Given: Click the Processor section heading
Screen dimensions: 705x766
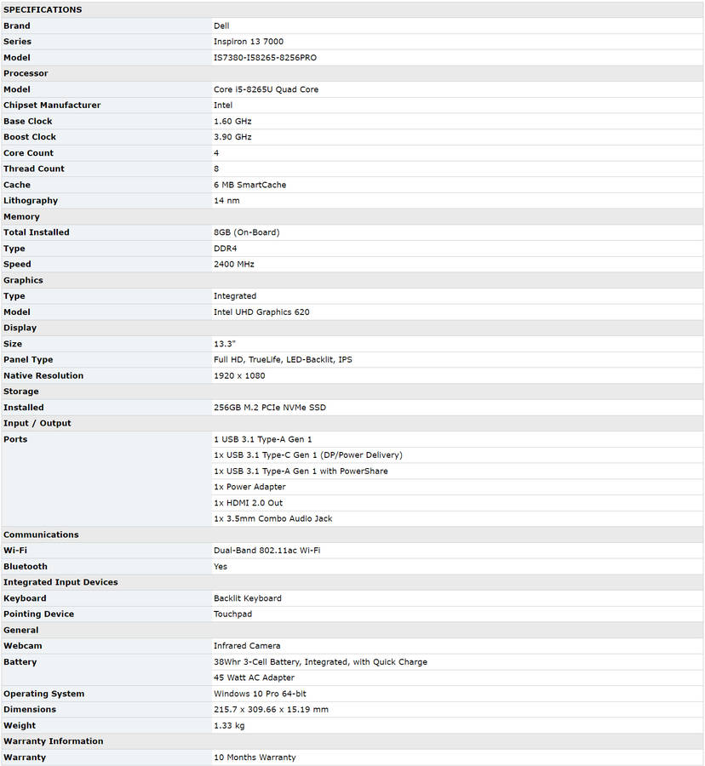Looking at the screenshot, I should tap(26, 73).
